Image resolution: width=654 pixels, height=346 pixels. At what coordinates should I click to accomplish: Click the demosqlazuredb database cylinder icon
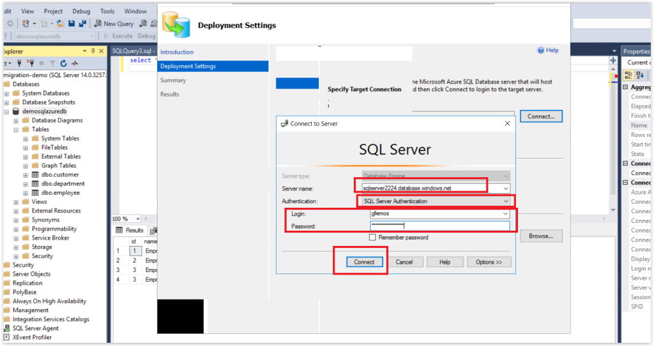pos(16,111)
